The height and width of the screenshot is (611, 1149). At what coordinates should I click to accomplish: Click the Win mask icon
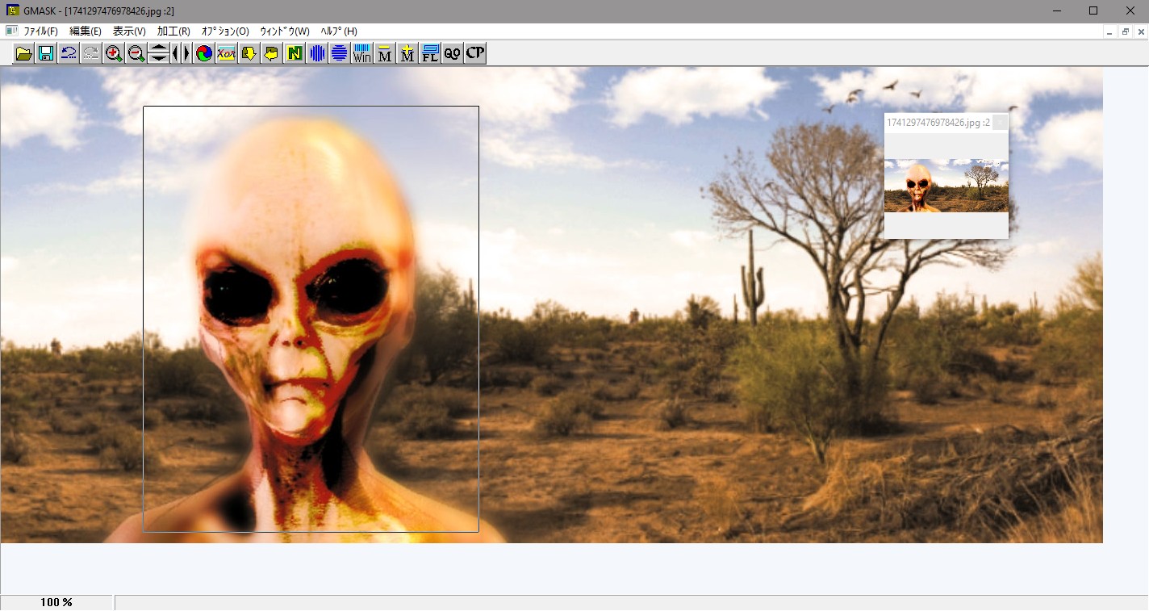coord(362,53)
